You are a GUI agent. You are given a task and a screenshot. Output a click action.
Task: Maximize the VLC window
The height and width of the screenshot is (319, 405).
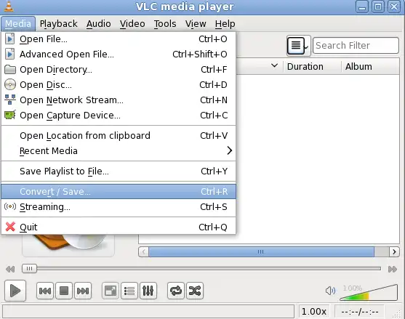pos(378,7)
